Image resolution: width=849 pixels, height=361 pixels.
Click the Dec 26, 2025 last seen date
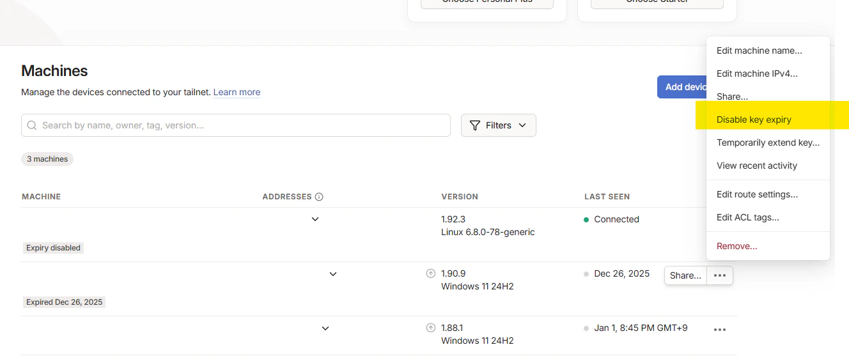pyautogui.click(x=621, y=273)
